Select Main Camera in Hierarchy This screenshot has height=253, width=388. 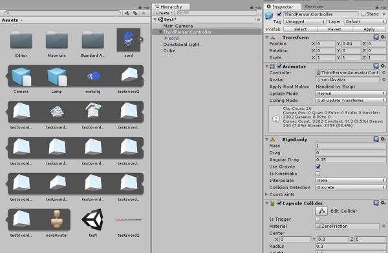coord(178,26)
